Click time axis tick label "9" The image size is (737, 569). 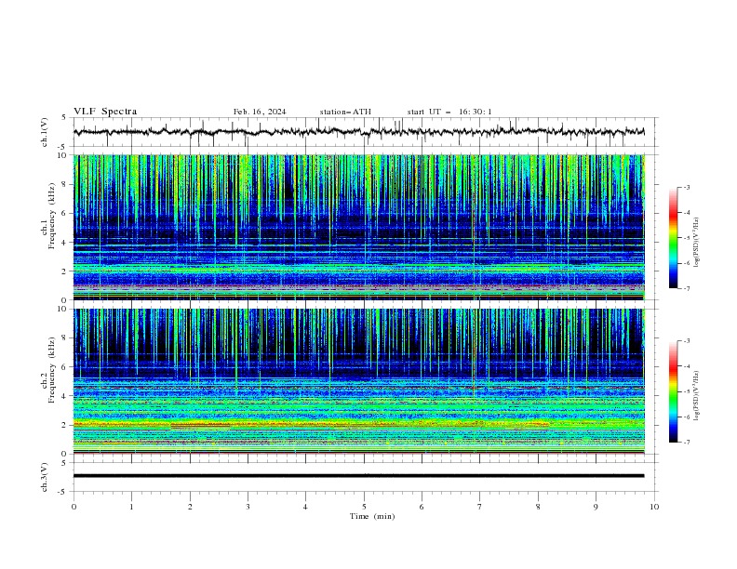pos(596,507)
